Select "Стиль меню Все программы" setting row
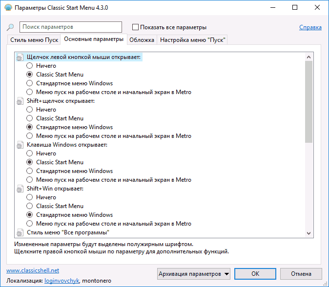Screen dimensions: 329x287 (68, 232)
